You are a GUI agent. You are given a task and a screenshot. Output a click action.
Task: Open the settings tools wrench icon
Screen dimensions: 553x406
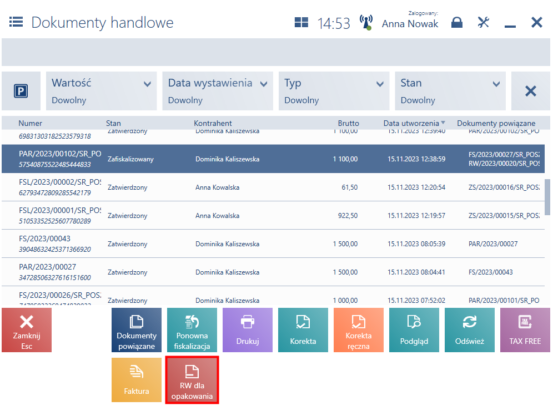[483, 22]
